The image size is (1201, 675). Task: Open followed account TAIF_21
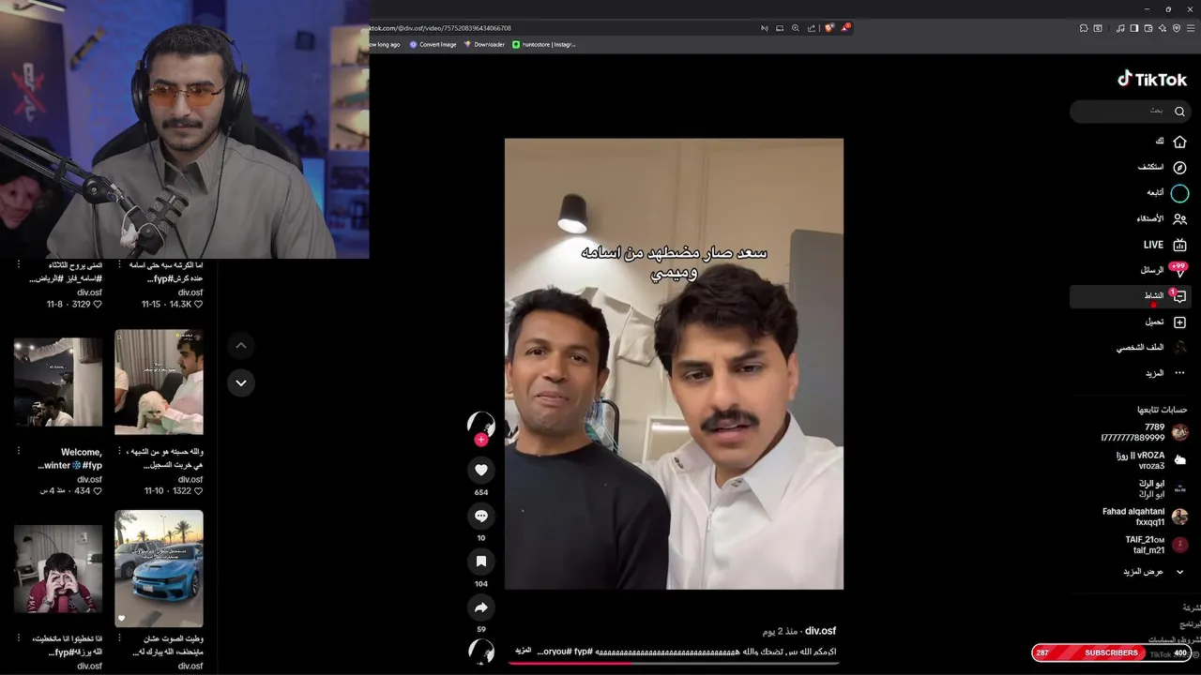pos(1157,545)
